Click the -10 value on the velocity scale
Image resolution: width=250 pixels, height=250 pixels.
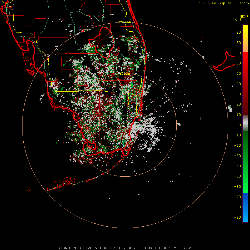237,135
